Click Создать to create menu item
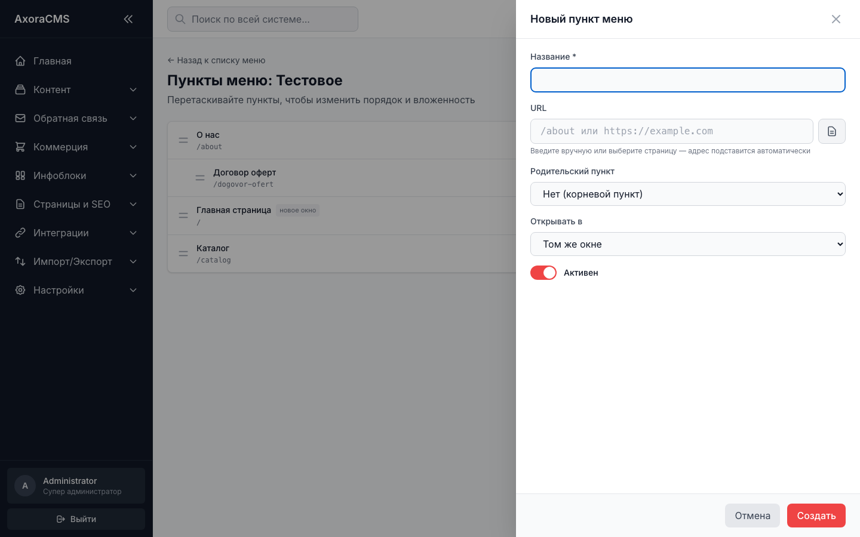 pyautogui.click(x=816, y=516)
